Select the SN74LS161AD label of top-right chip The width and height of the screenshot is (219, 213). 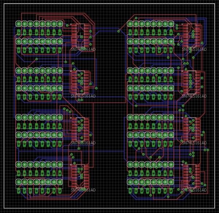pyautogui.click(x=194, y=49)
